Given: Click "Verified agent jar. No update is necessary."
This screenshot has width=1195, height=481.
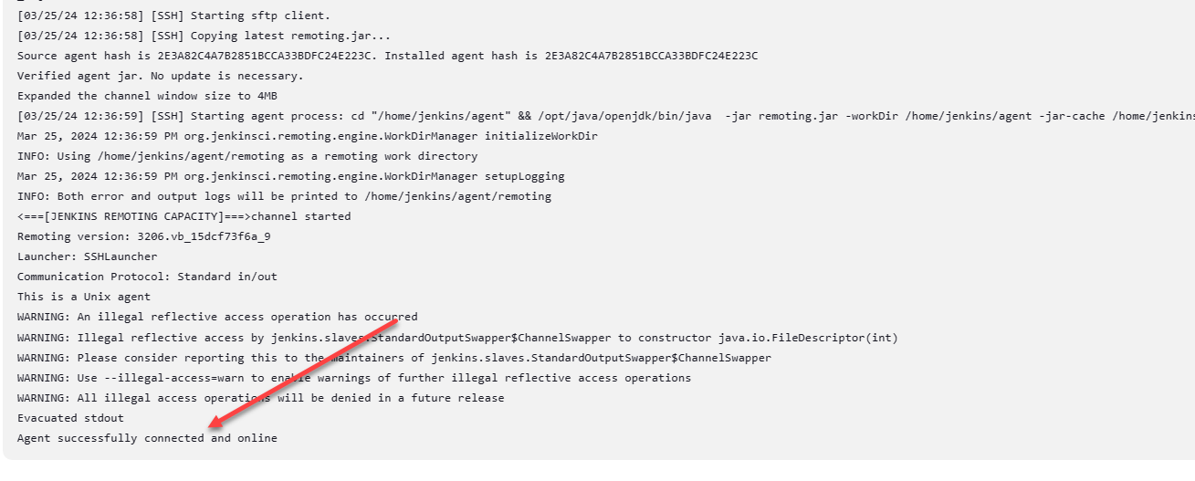Looking at the screenshot, I should (160, 76).
